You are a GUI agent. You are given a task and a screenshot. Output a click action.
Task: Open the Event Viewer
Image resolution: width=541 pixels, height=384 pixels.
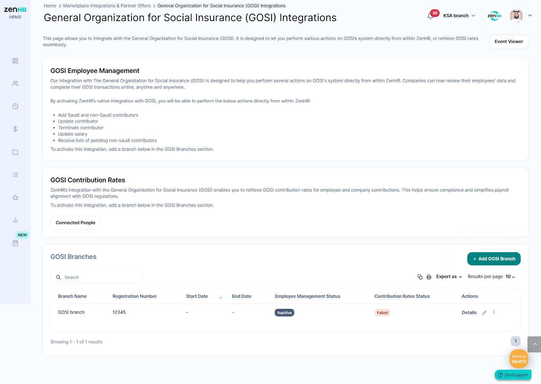click(509, 42)
